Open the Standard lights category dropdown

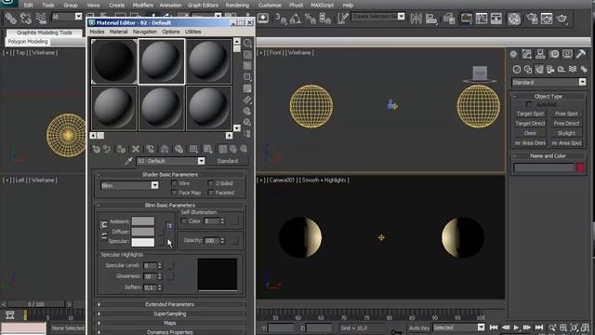point(583,82)
